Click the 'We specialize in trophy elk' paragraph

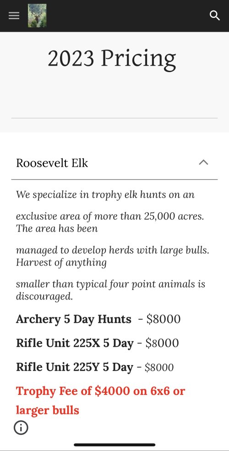[x=105, y=195]
